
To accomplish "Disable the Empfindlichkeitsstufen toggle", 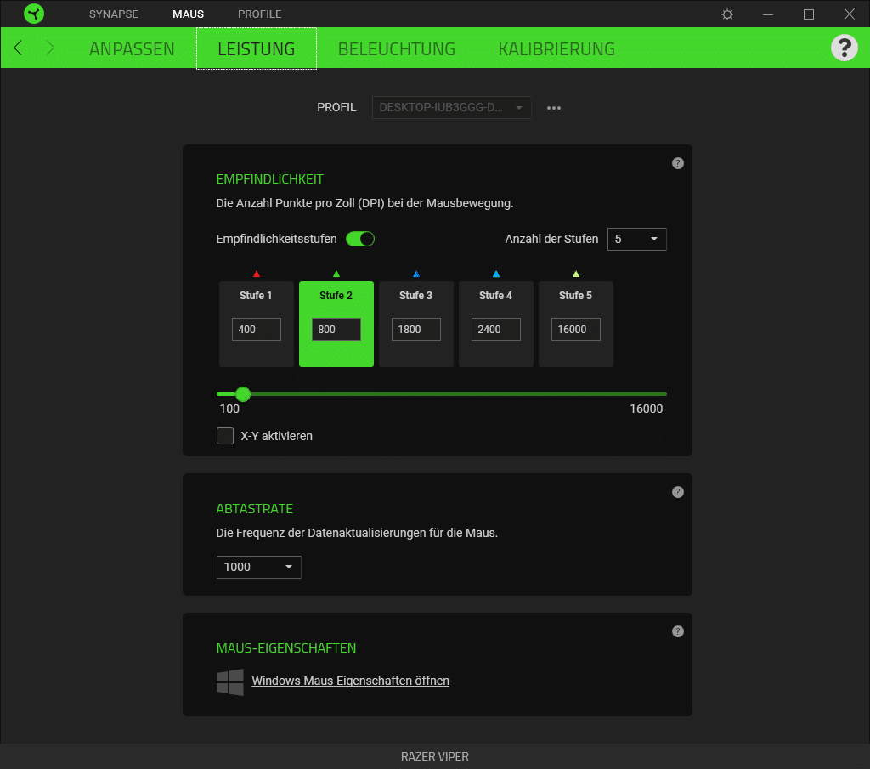I will click(x=360, y=239).
